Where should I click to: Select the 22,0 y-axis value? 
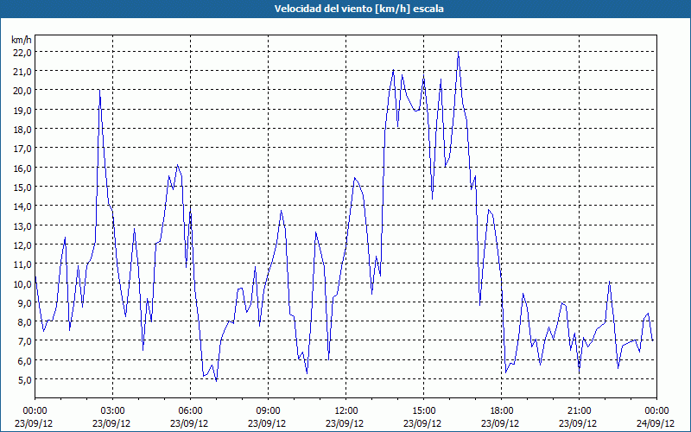tap(22, 52)
